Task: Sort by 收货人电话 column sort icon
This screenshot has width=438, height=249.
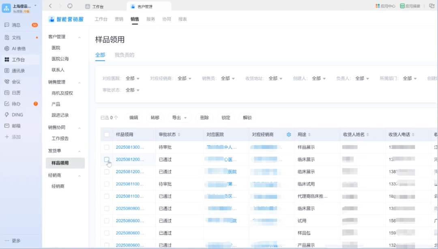Action: point(413,134)
